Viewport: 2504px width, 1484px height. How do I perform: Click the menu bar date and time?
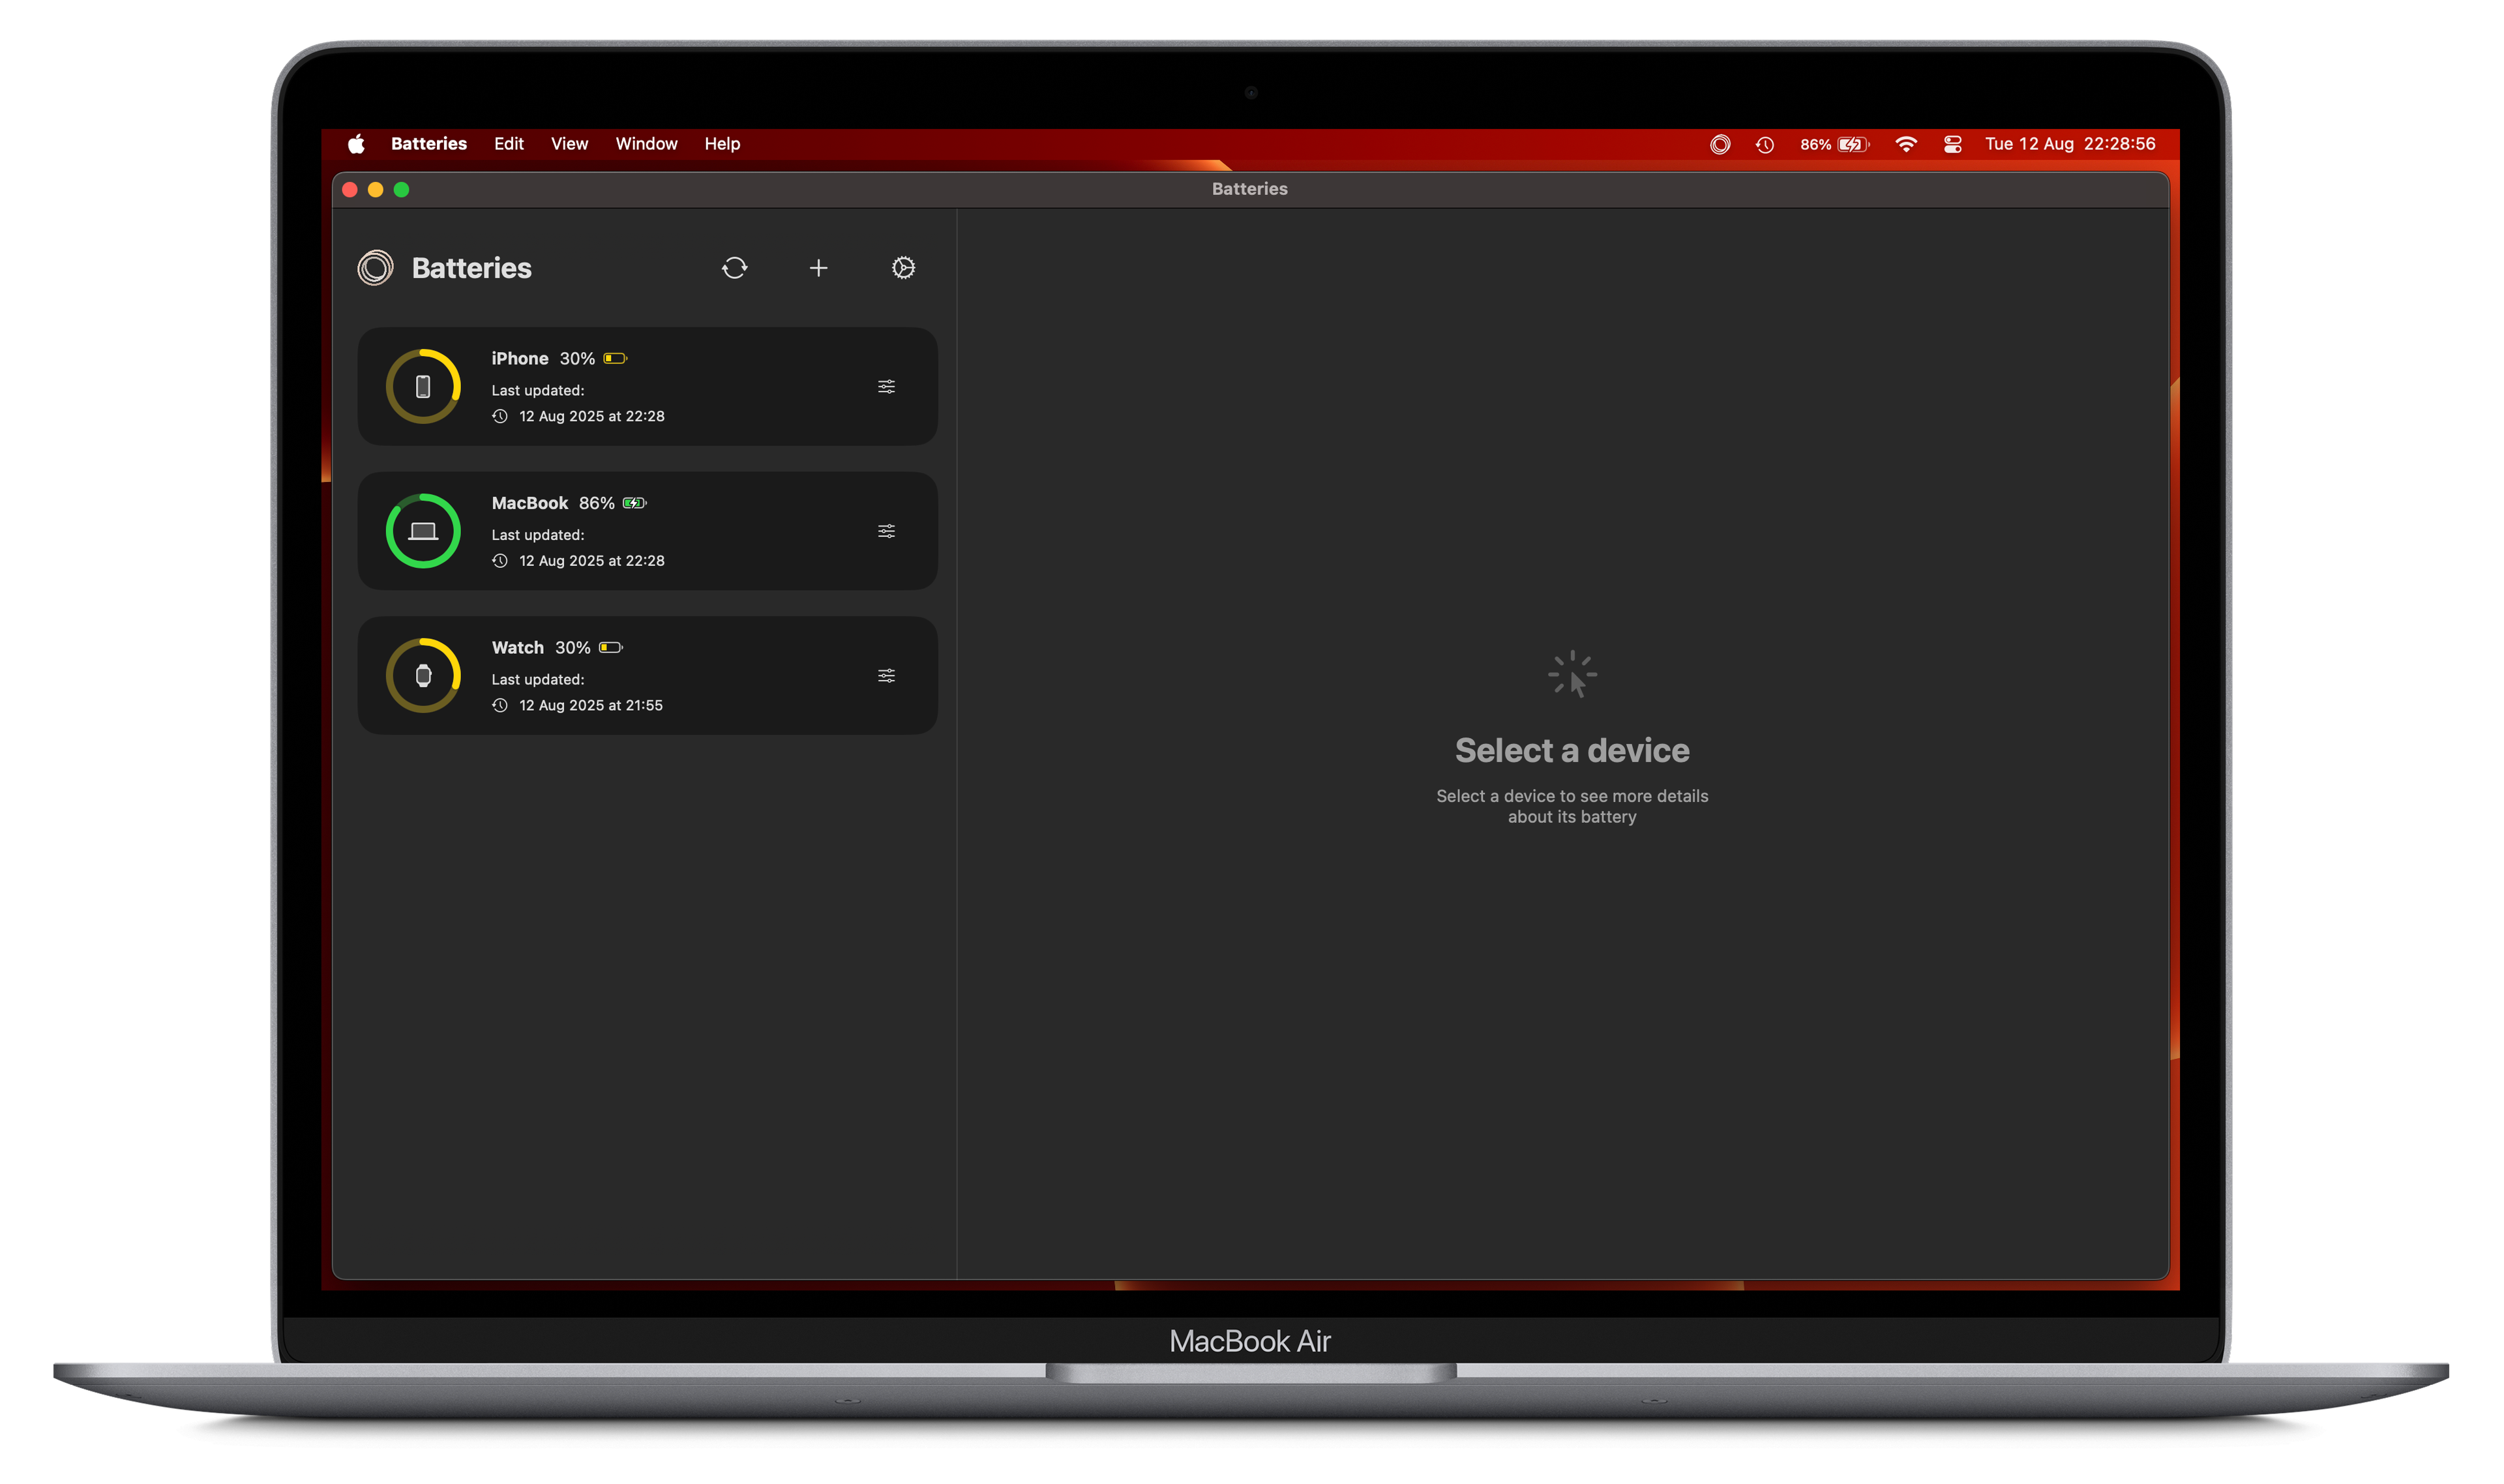coord(2070,144)
